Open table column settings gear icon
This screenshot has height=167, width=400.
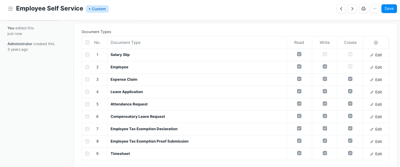point(376,43)
